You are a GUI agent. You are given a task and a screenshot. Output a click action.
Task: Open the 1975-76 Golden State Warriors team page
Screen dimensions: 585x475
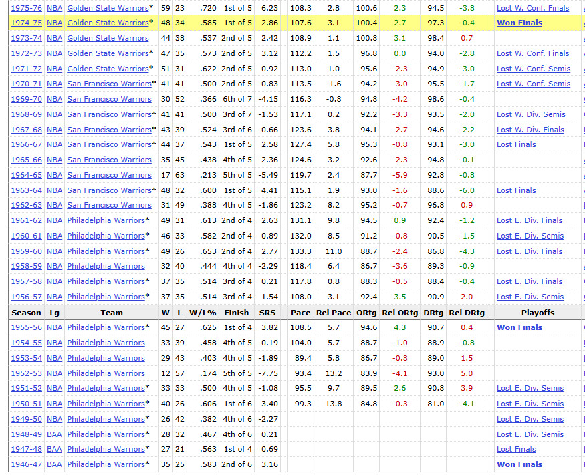point(108,8)
